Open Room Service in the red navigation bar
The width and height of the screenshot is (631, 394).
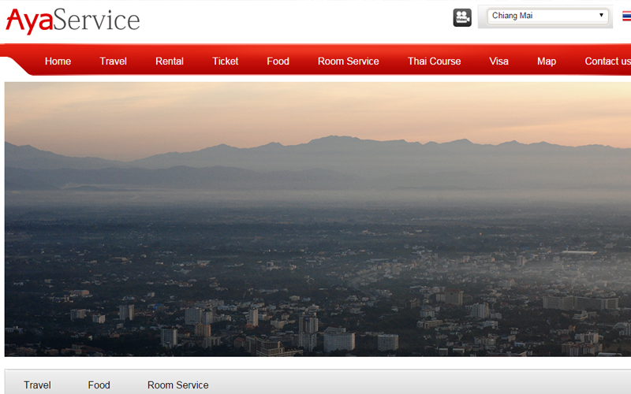pos(348,61)
